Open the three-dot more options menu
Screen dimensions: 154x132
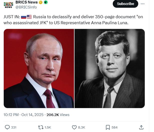(142, 4)
